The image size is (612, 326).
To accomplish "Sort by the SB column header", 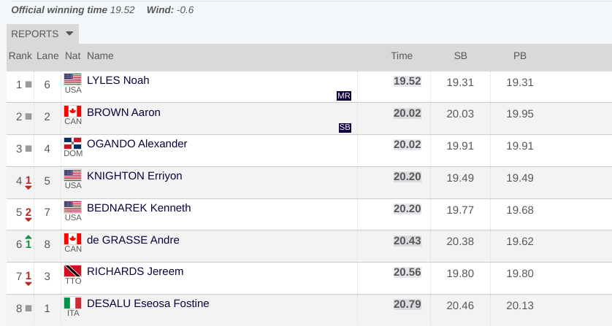I will (x=461, y=55).
